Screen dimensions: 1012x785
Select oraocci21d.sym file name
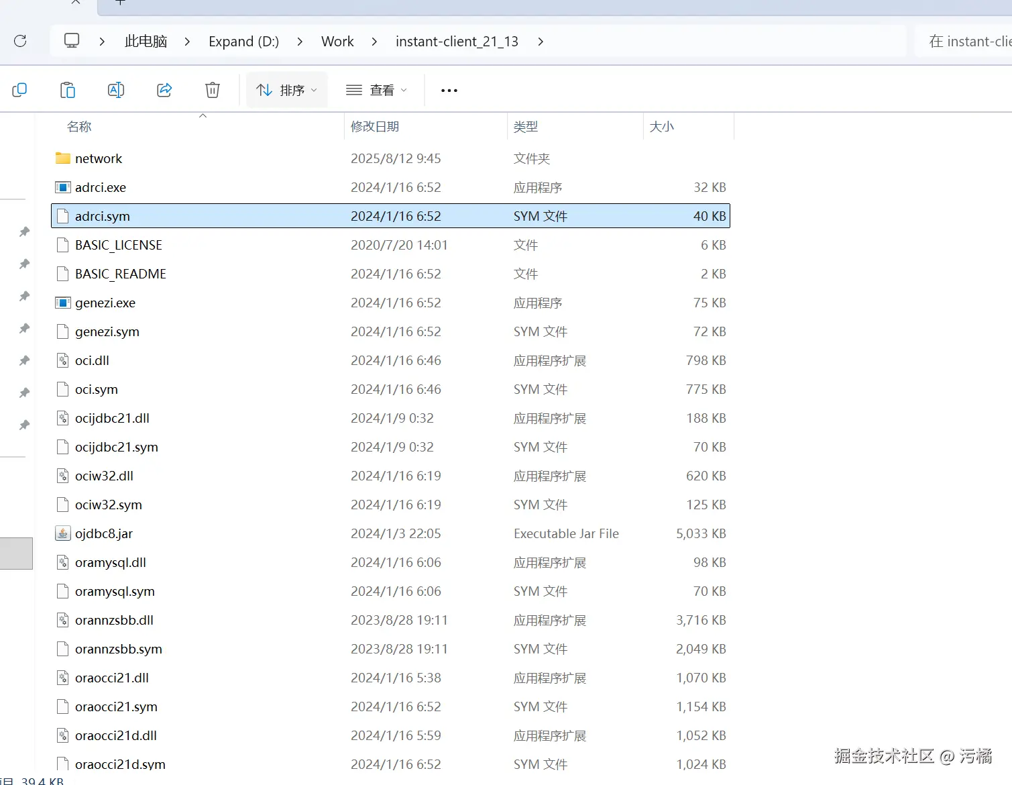click(x=120, y=764)
